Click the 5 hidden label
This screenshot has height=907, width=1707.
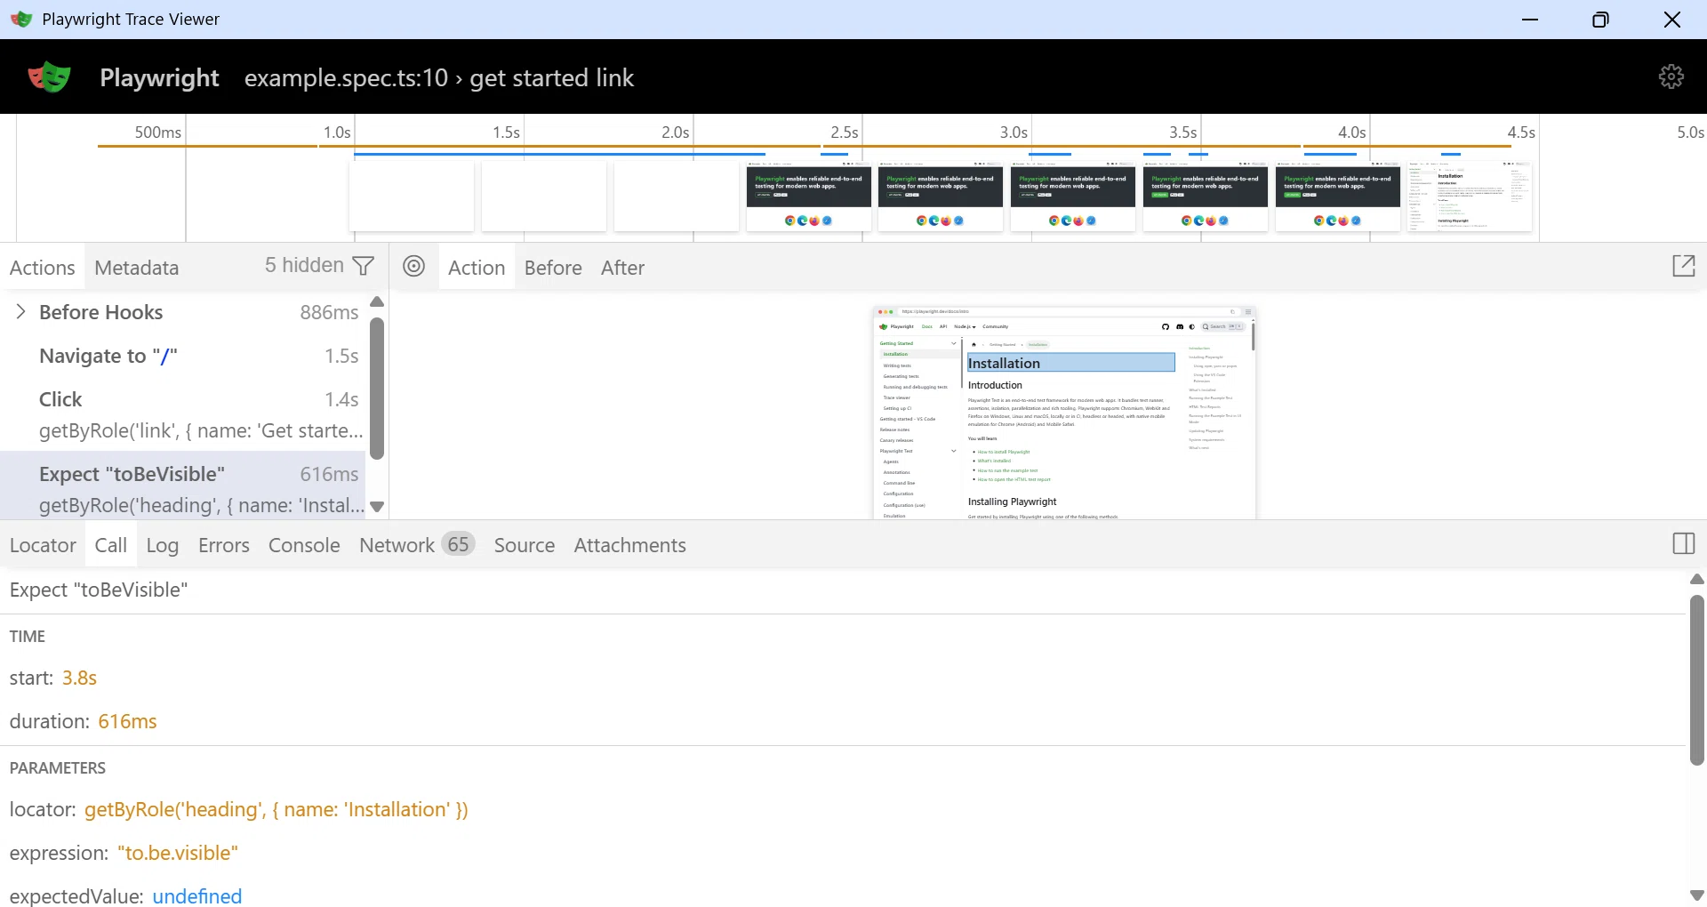click(x=304, y=265)
